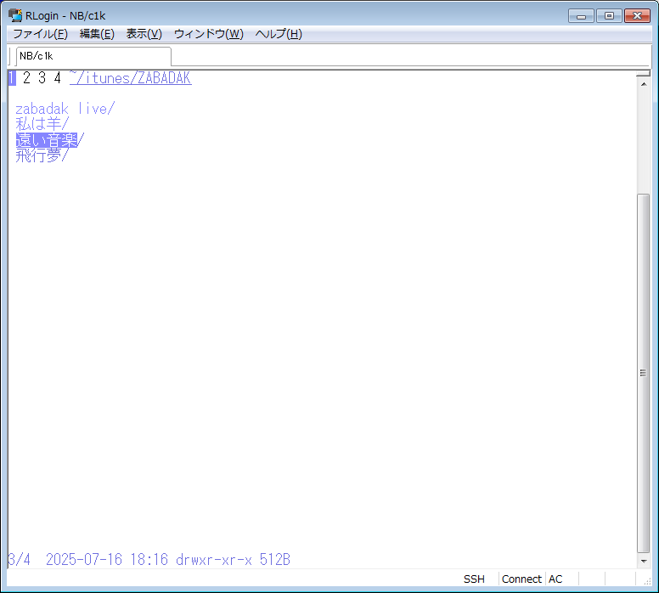Click the AC status bar entry
Screen dimensions: 659x593
click(x=555, y=579)
